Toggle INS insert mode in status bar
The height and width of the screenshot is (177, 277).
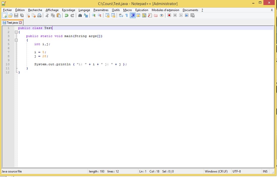265,171
